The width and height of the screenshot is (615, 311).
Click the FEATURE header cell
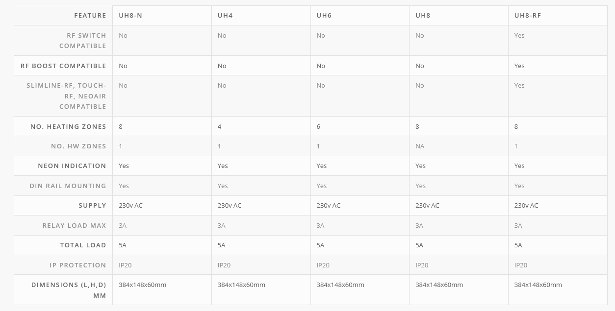(90, 16)
